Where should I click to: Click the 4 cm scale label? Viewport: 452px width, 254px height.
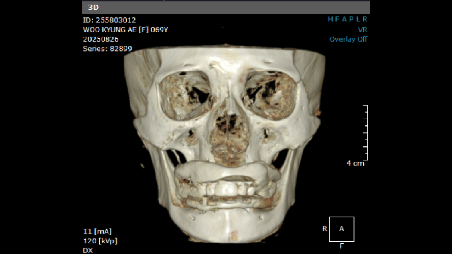click(x=355, y=163)
